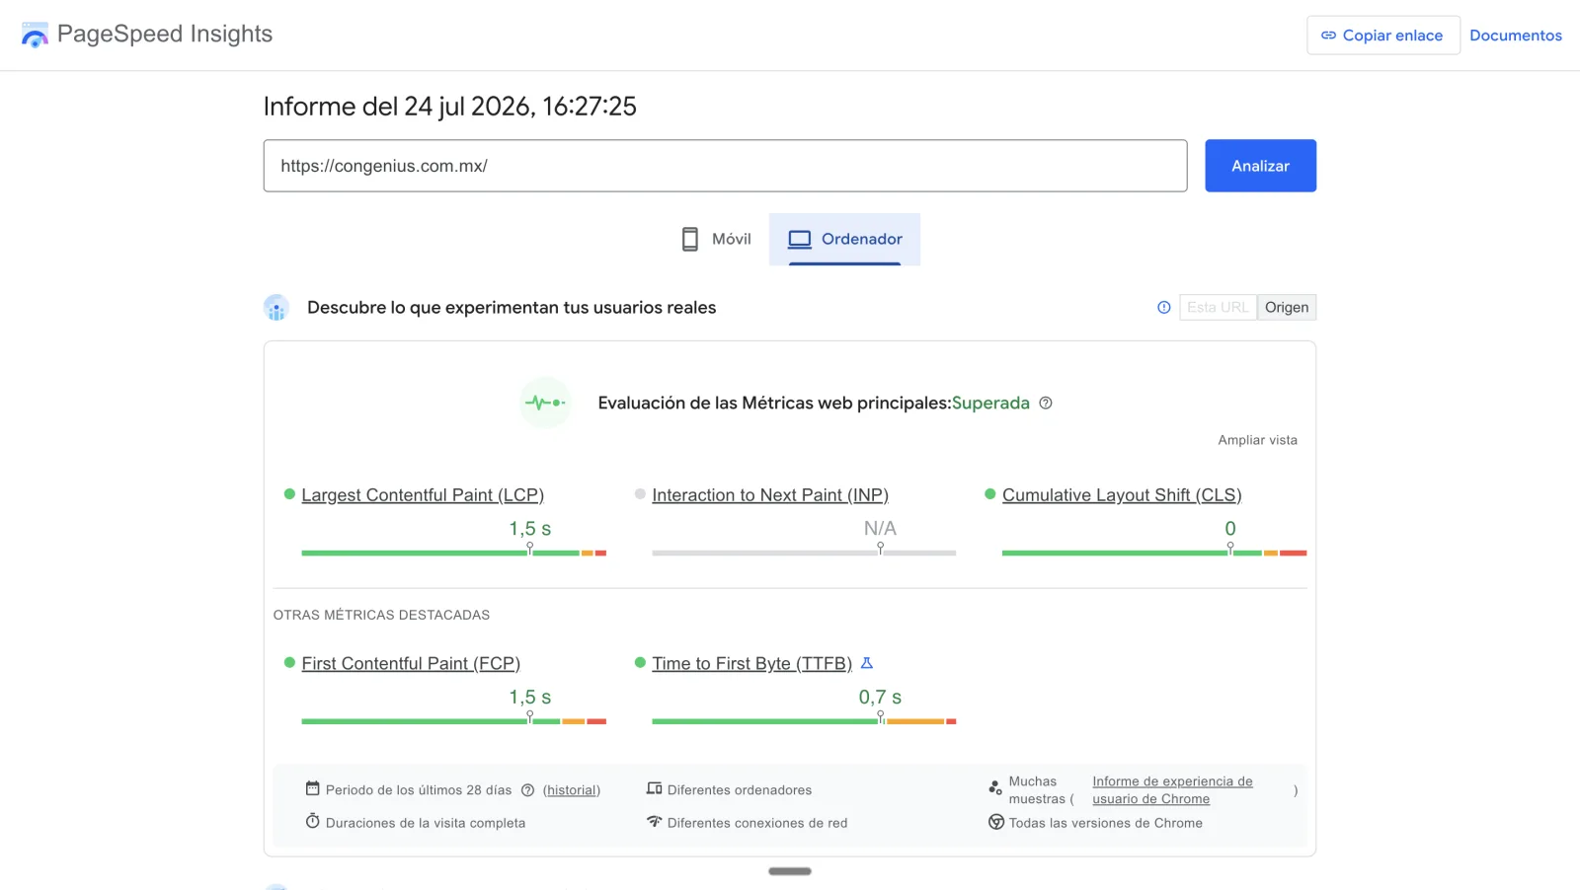Open Largest Contentful Paint (LCP) link
Image resolution: width=1580 pixels, height=890 pixels.
point(423,495)
